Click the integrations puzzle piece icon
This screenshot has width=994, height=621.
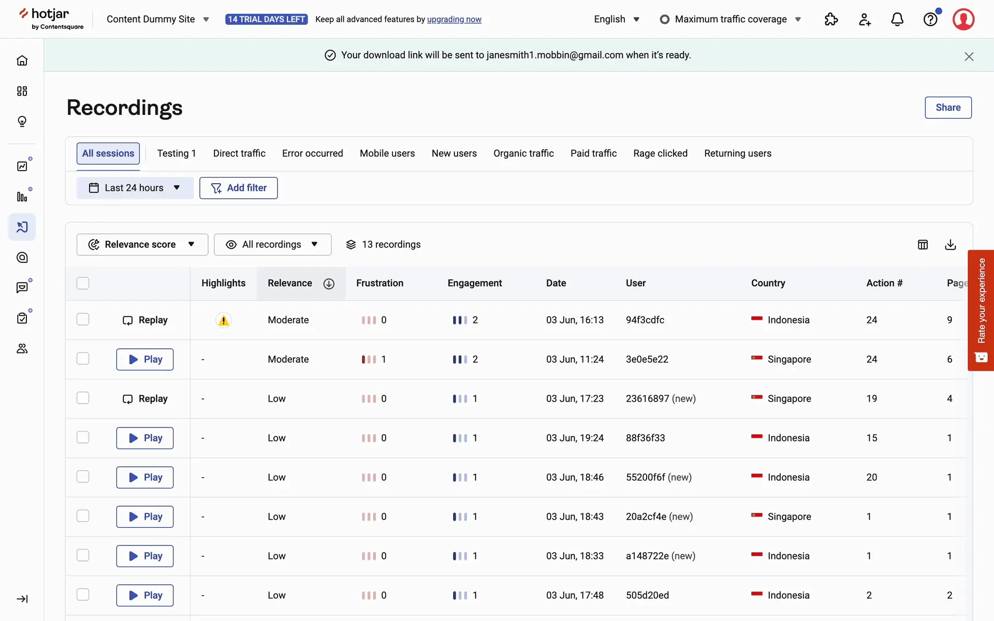tap(831, 20)
